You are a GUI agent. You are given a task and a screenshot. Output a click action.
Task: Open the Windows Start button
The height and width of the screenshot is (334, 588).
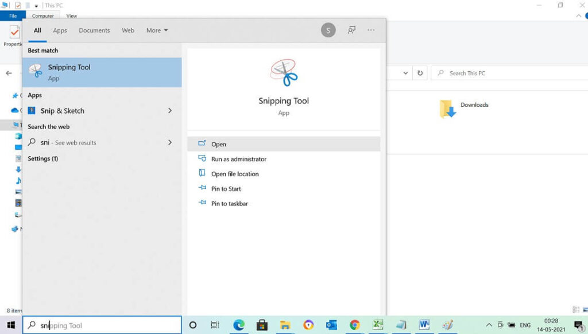coord(11,325)
